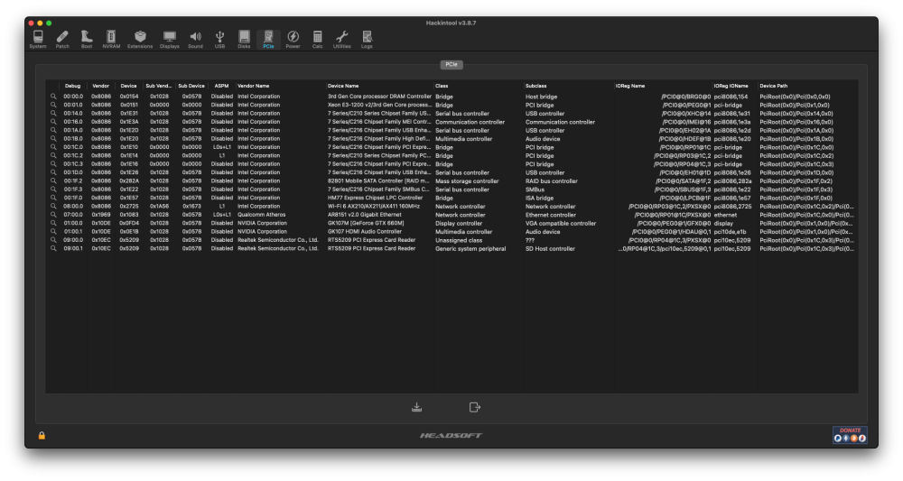
Task: Click the magnifier icon for device 08:00.0
Action: coord(53,206)
